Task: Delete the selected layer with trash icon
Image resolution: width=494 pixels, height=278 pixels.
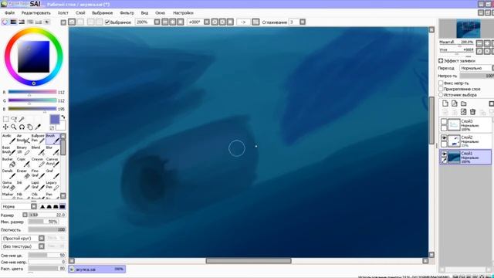Action: [472, 111]
